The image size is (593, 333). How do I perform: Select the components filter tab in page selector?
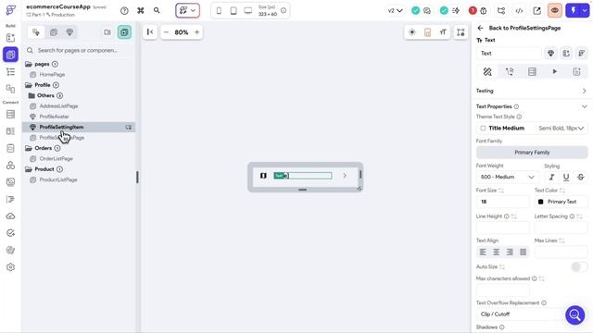pyautogui.click(x=69, y=32)
